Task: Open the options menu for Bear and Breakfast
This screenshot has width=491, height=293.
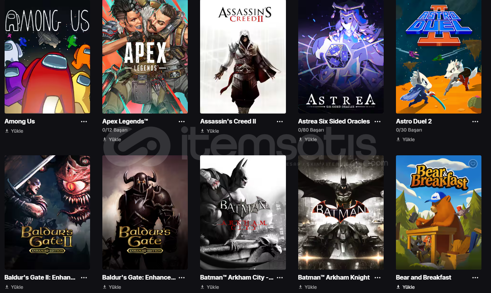Action: coord(475,278)
